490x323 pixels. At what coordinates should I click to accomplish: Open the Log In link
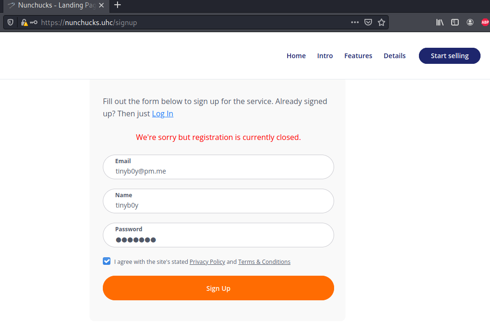coord(163,113)
